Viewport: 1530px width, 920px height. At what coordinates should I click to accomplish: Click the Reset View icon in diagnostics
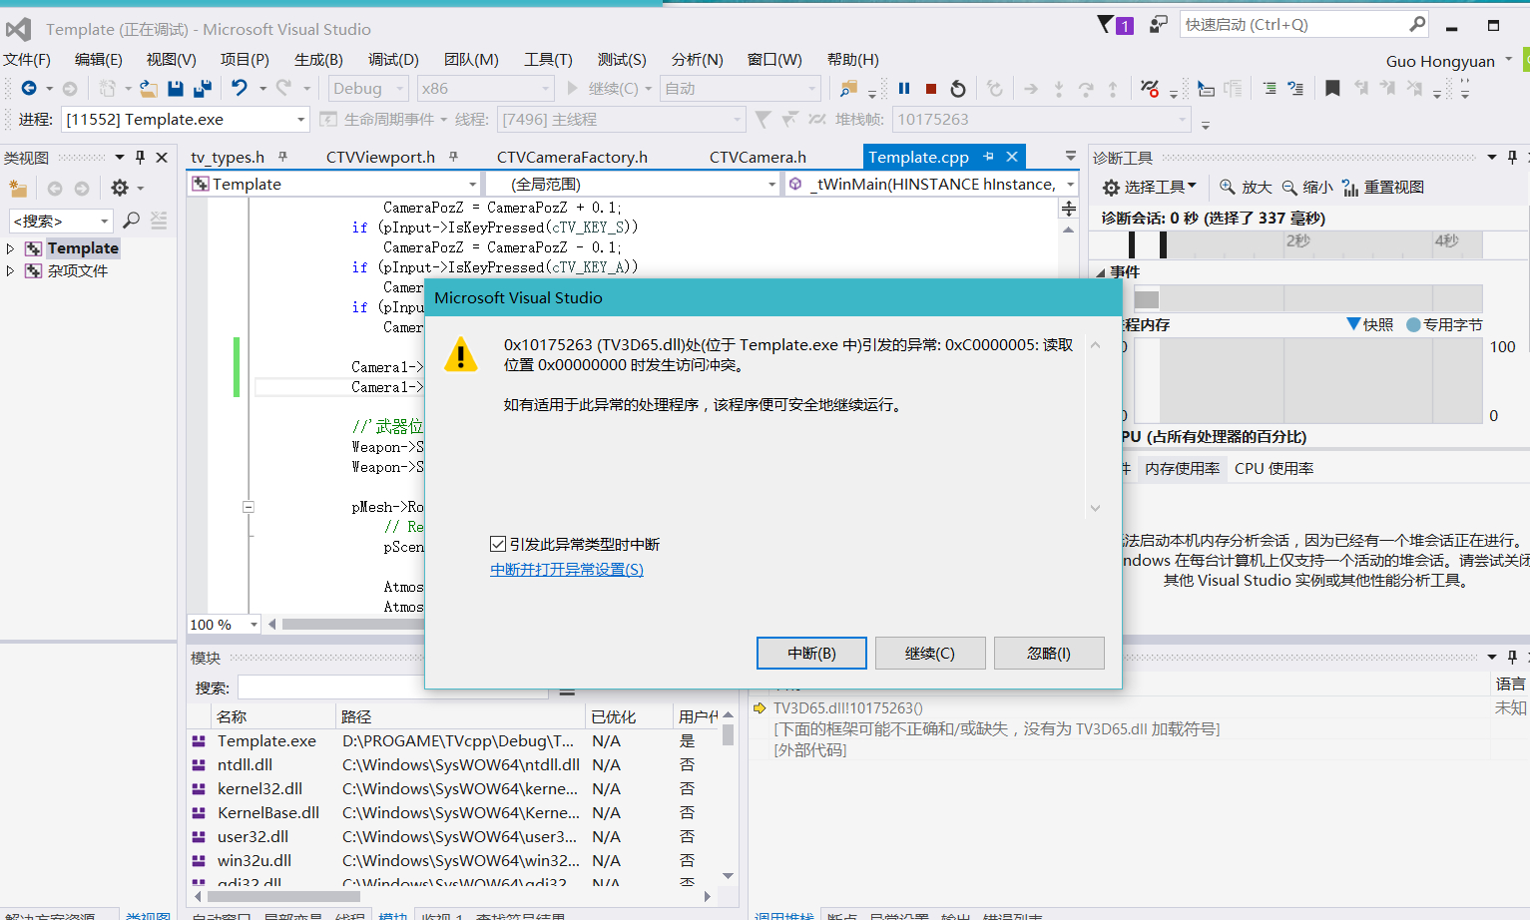click(1350, 188)
